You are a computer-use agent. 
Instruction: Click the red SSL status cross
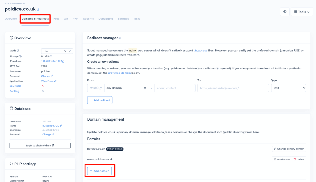tap(43, 86)
